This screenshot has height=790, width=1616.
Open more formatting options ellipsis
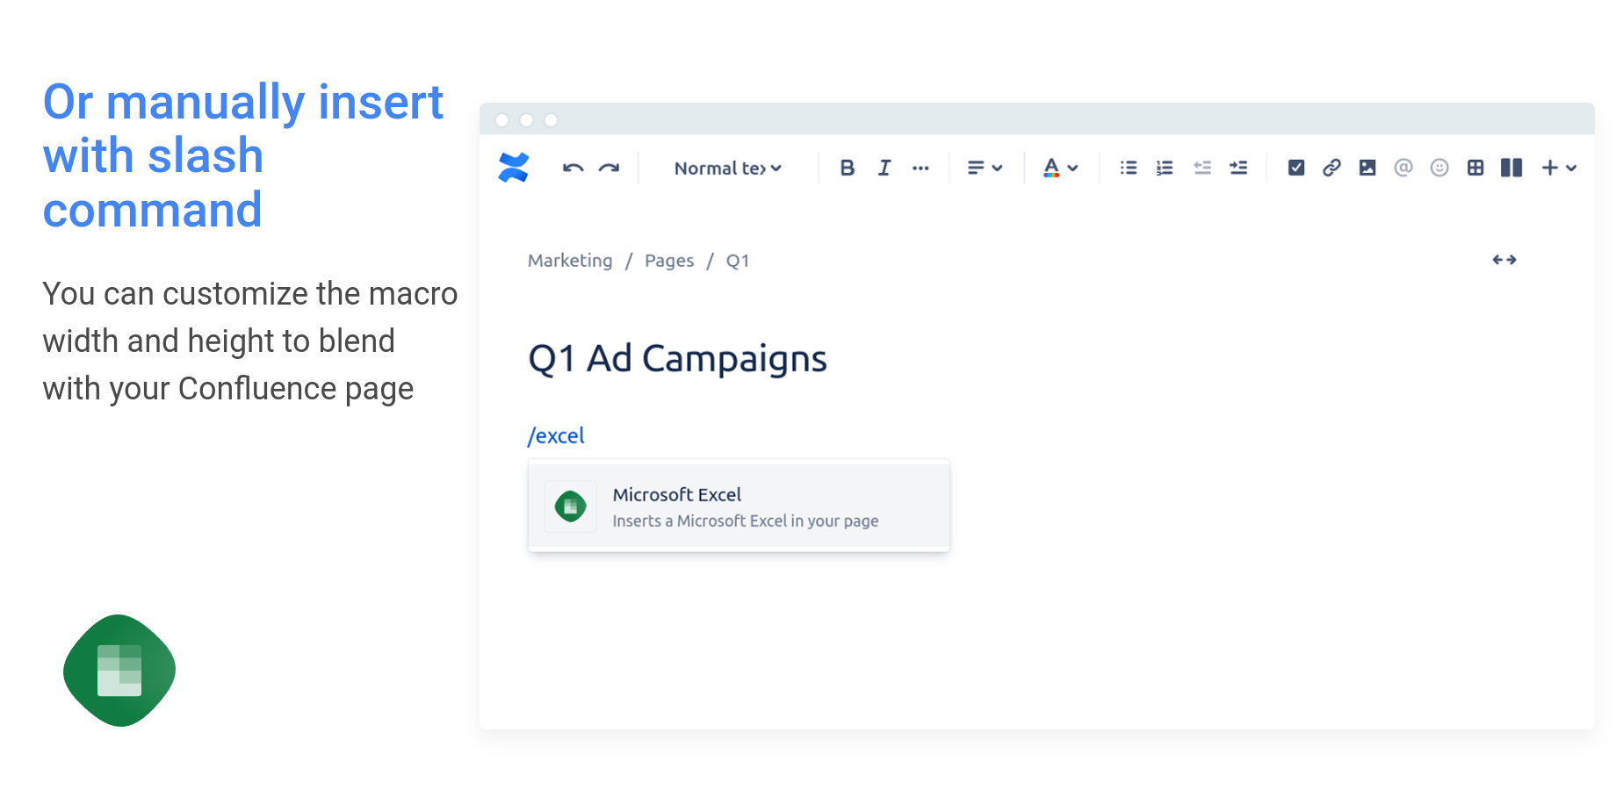pos(920,168)
